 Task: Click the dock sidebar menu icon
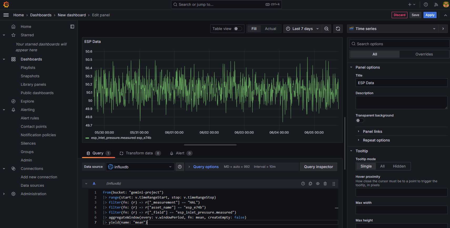pos(72,27)
